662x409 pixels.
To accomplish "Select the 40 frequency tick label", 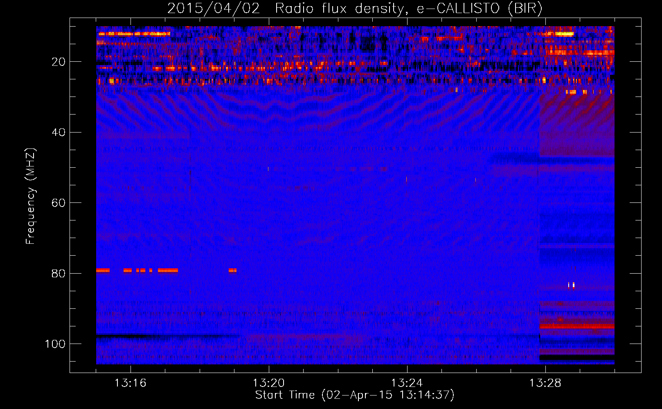I will (x=59, y=133).
